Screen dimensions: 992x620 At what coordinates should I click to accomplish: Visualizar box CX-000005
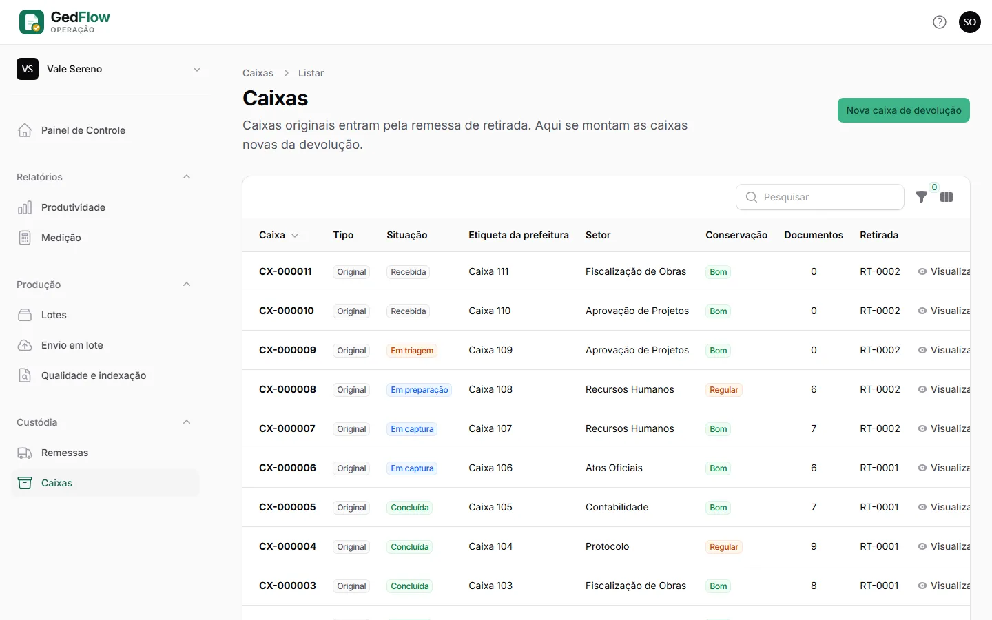[x=944, y=507]
